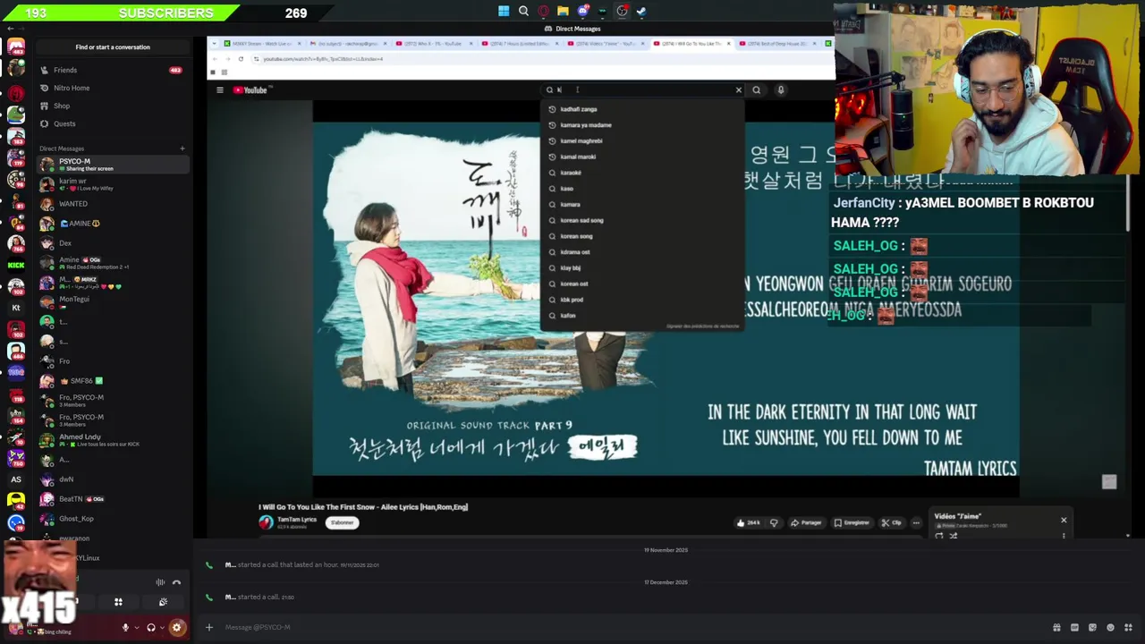
Task: Select the AS server icon
Action: tap(16, 479)
